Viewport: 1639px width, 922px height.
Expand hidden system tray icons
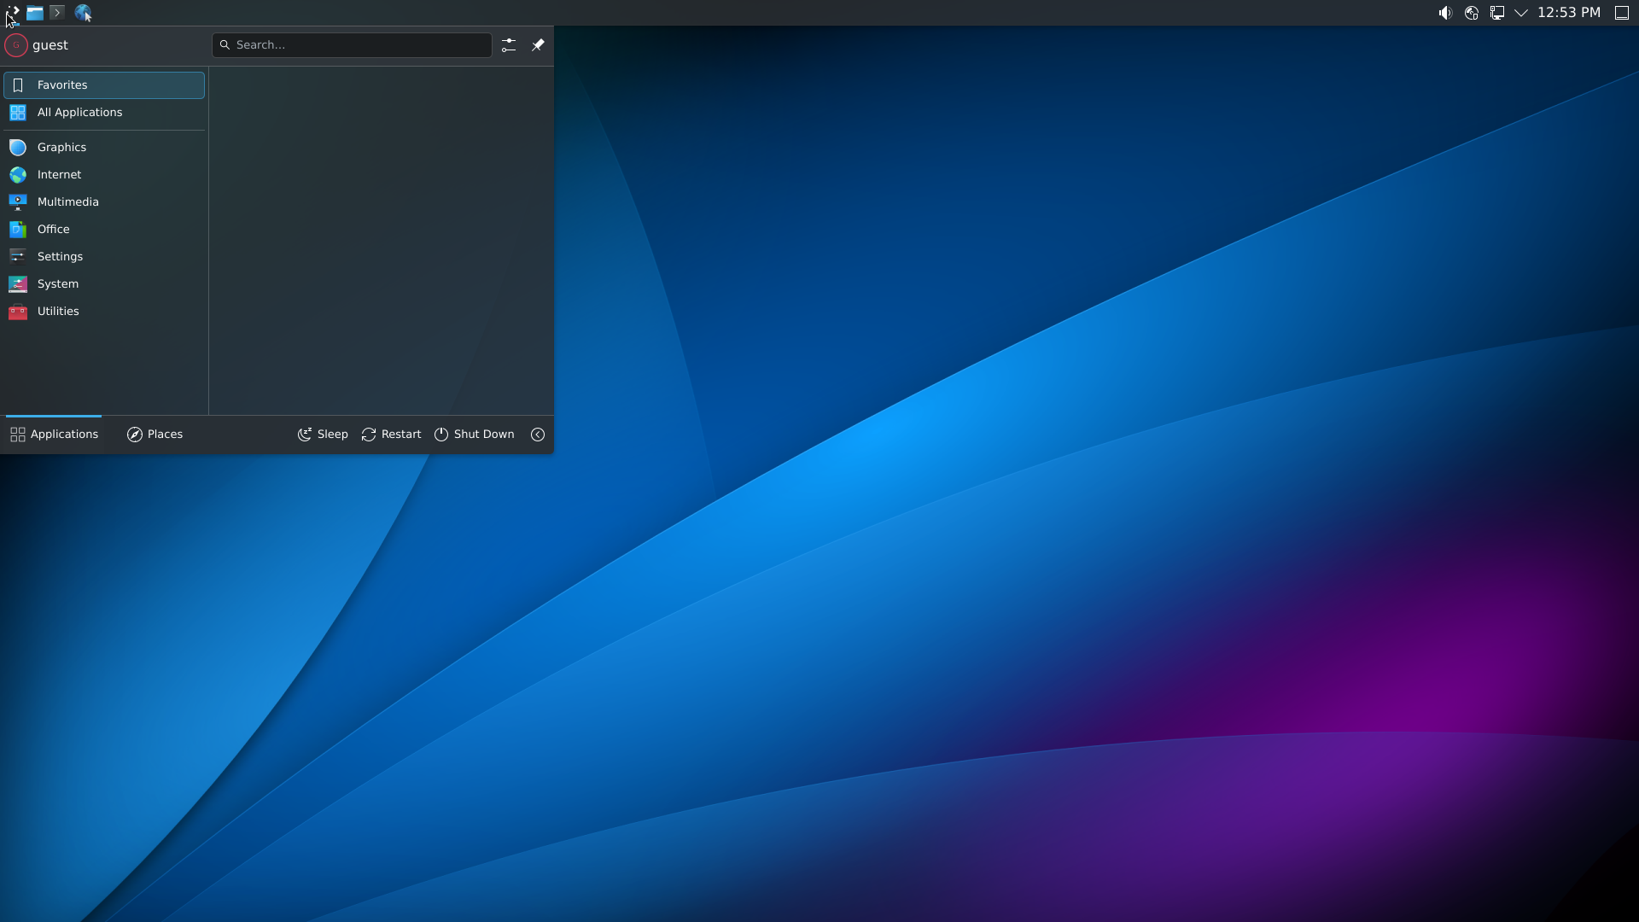tap(1521, 13)
